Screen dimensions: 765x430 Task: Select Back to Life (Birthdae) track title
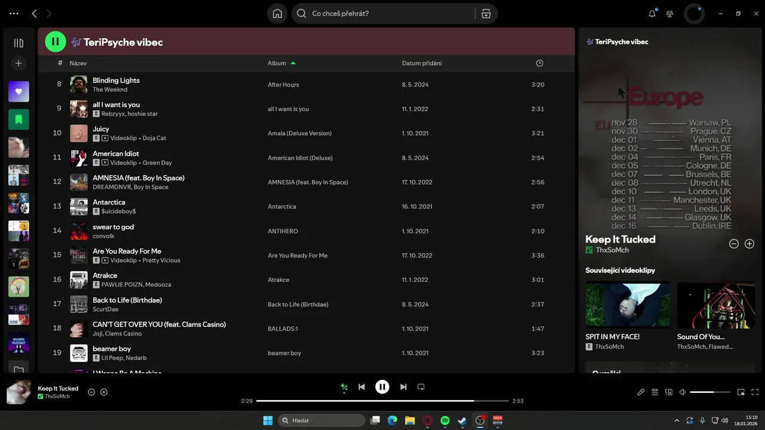tap(127, 300)
